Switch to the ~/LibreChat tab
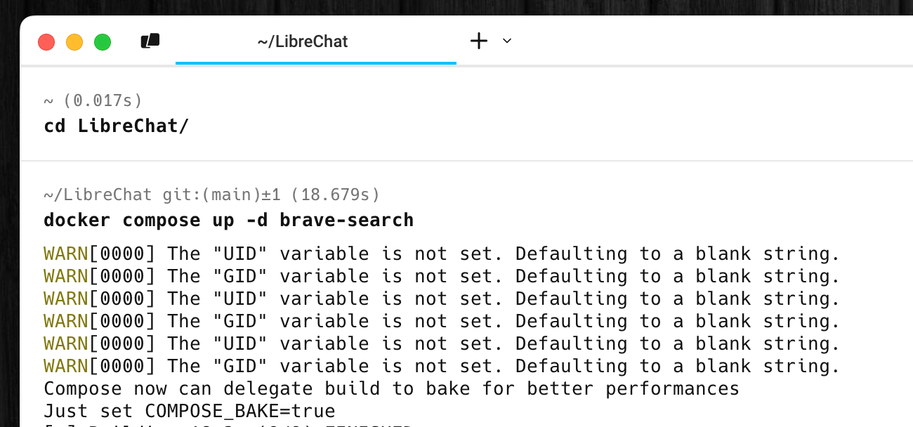Screen dimensions: 913x427 pos(303,42)
